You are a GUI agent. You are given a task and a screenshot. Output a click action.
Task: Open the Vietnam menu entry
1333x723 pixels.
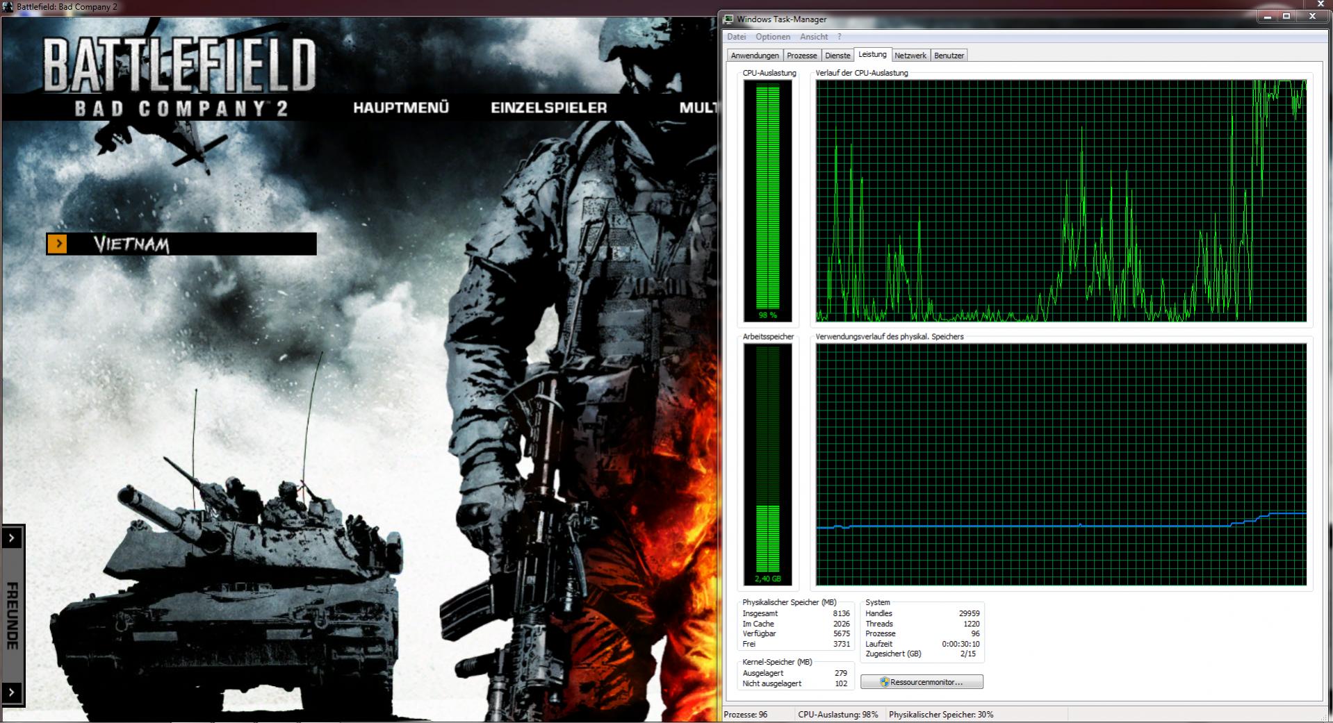point(181,244)
